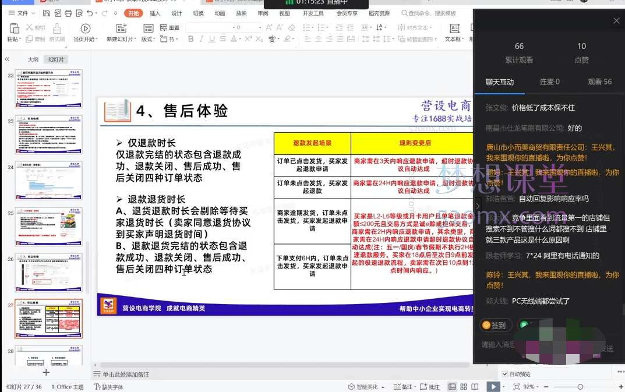Select the 聊天互动 tab in chat panel
Image resolution: width=625 pixels, height=392 pixels.
(x=501, y=82)
